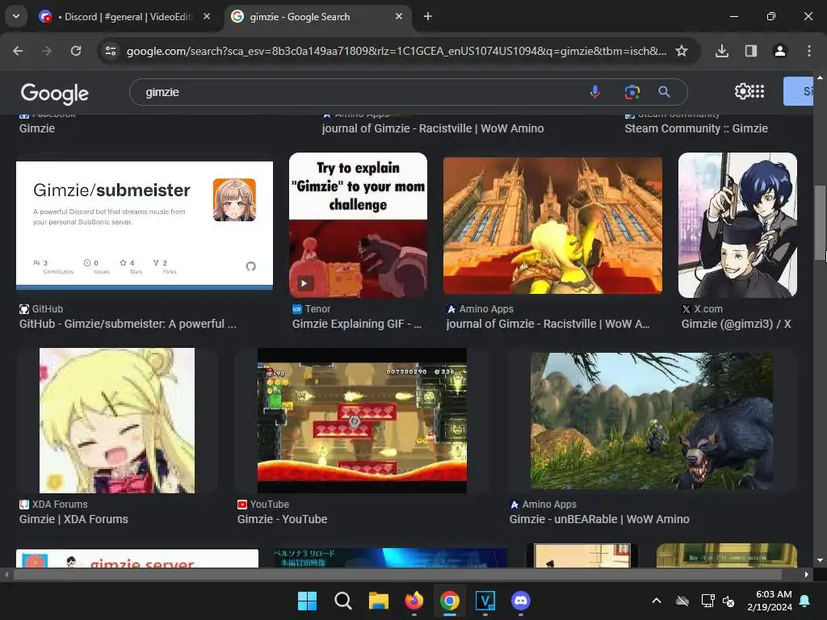Click the address bar URL
Screen dimensions: 827x620
coord(396,51)
